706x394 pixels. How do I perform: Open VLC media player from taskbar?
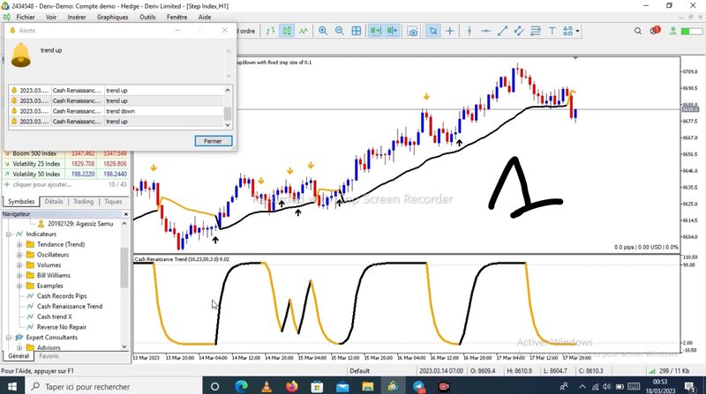[x=267, y=386]
